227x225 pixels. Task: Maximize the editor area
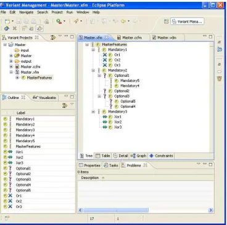coord(210,37)
